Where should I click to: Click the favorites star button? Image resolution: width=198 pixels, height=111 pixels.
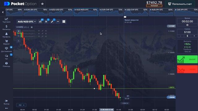coord(42,4)
